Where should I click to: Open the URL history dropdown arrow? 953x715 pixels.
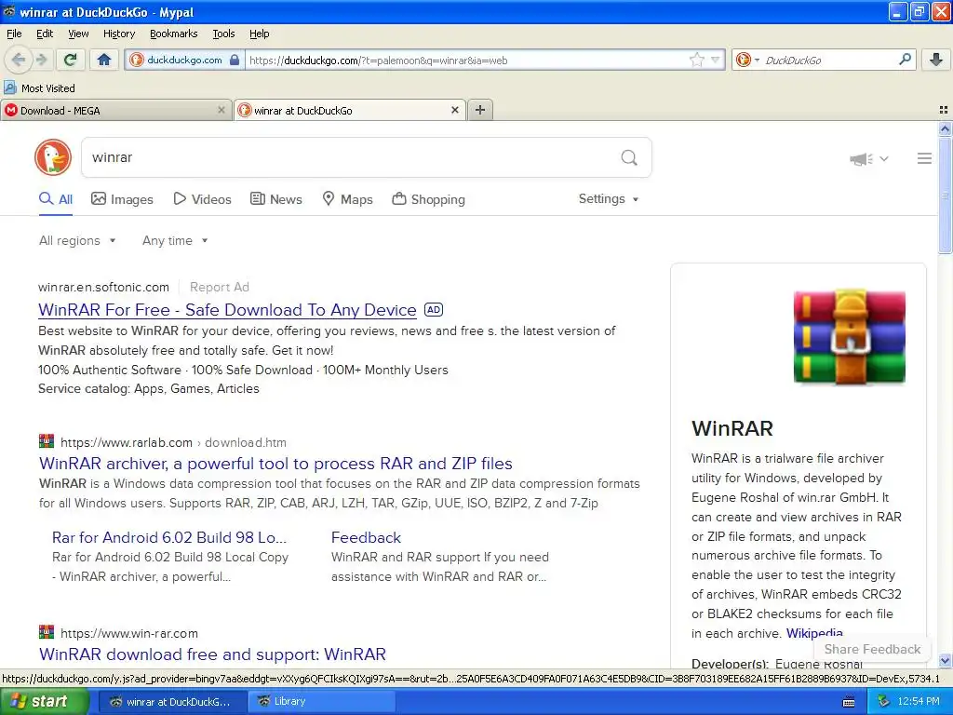(716, 60)
